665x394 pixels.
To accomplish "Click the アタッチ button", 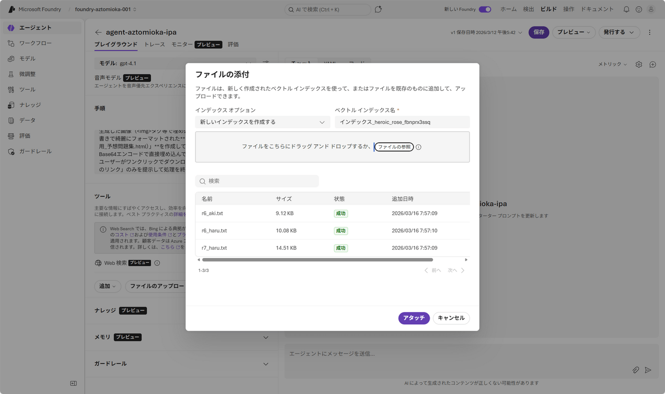I will (x=414, y=318).
